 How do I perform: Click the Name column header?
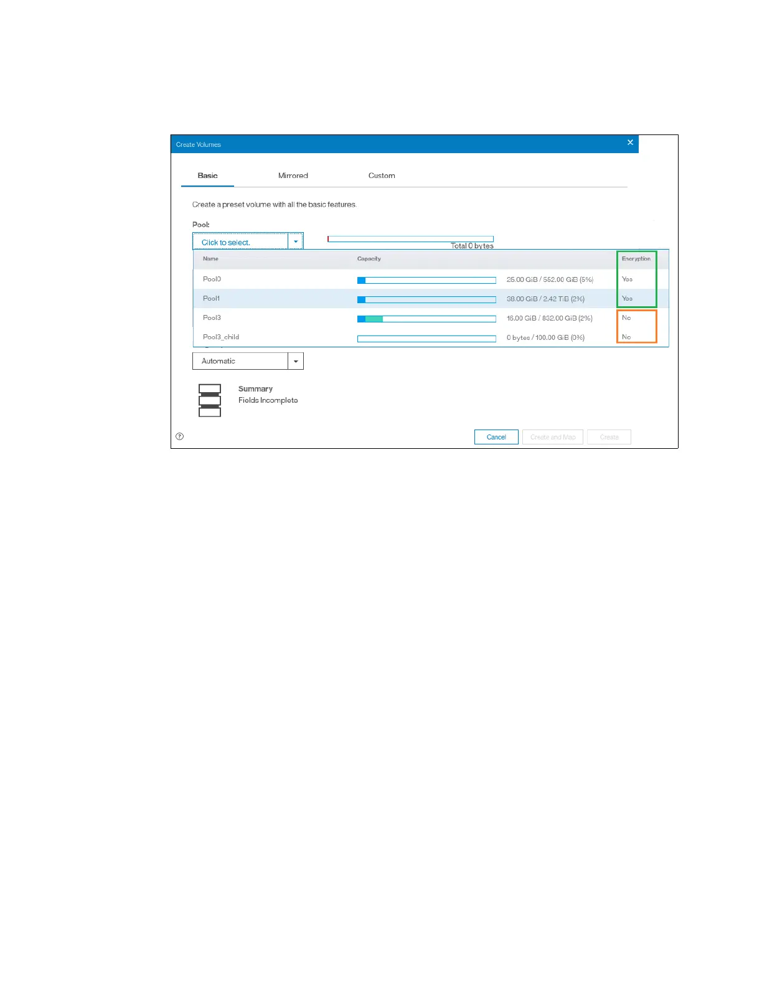click(210, 259)
